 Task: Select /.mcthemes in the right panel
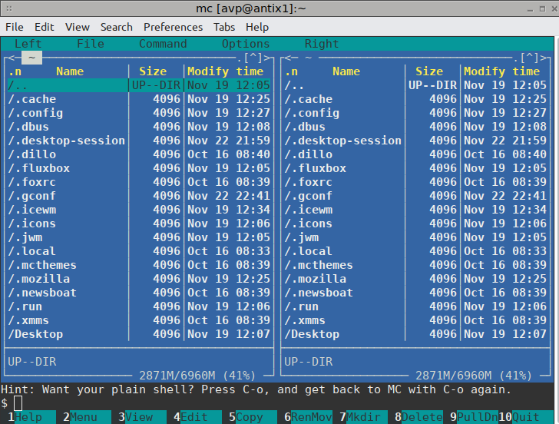click(x=415, y=265)
